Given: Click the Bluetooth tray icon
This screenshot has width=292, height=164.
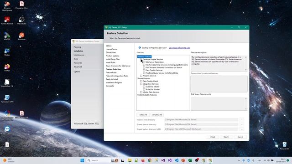Looking at the screenshot, I should click(x=248, y=160).
